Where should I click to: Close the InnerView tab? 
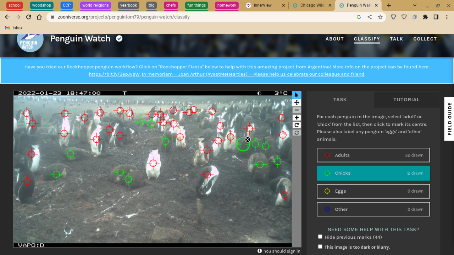pyautogui.click(x=283, y=5)
